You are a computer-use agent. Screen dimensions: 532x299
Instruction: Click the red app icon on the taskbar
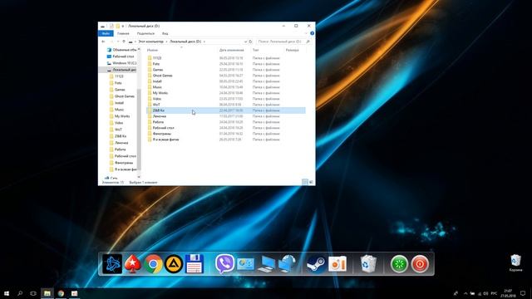[x=74, y=293]
